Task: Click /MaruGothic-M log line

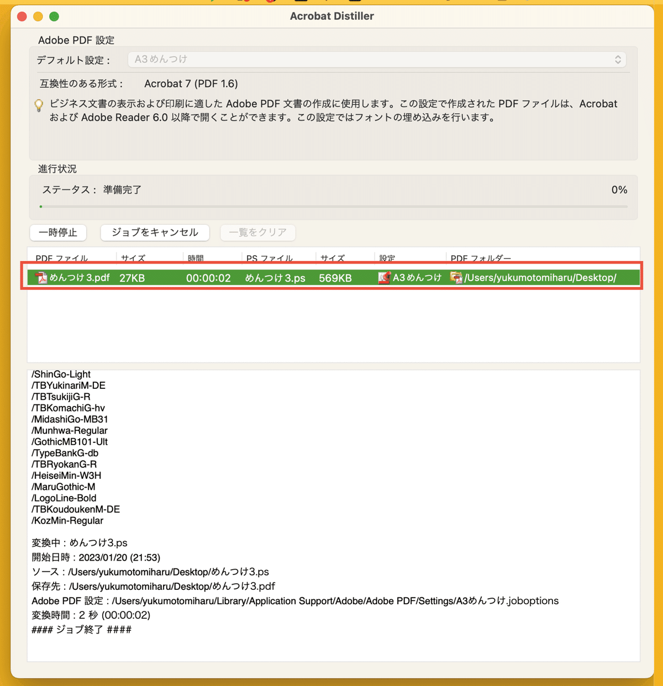Action: coord(64,487)
